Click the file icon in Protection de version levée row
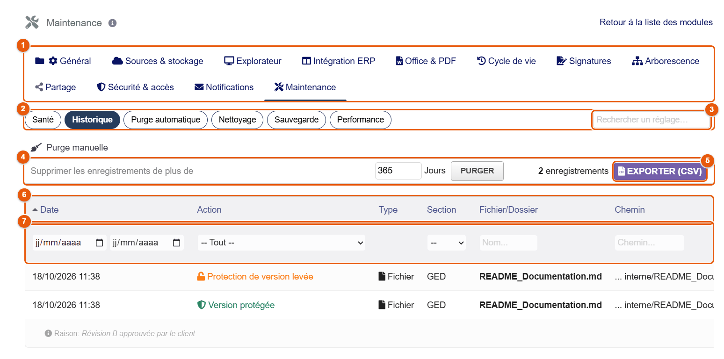 (x=382, y=277)
